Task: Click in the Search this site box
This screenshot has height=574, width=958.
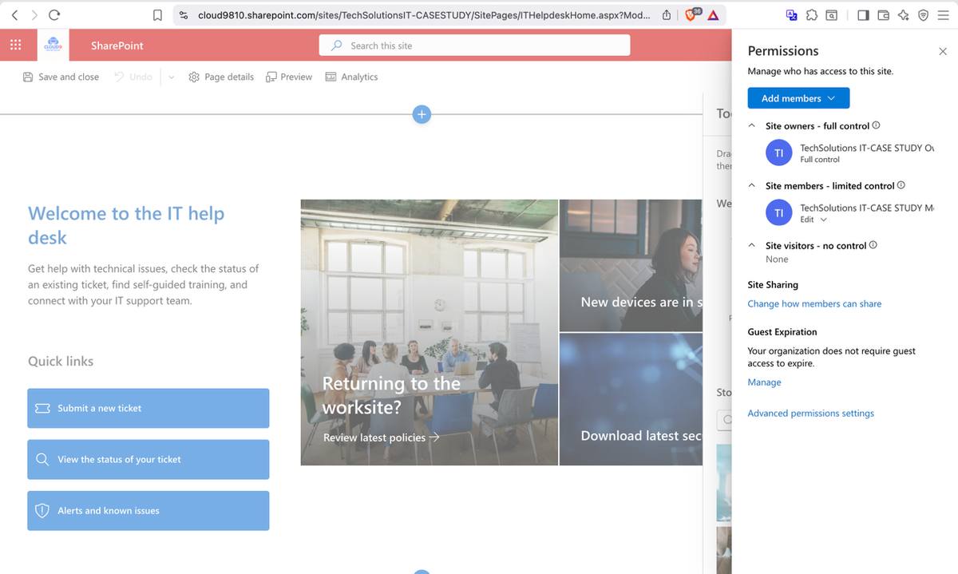Action: click(x=474, y=46)
